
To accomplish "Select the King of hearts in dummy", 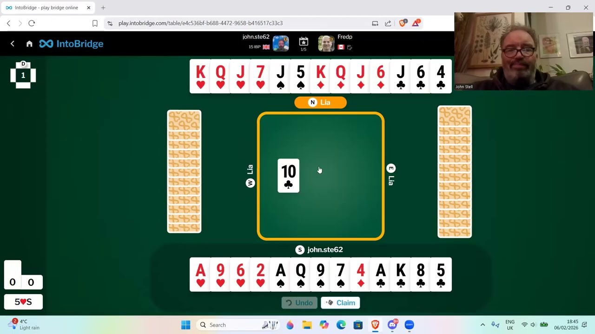I will [200, 77].
